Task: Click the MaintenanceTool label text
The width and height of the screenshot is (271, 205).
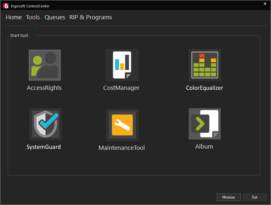Action: [122, 148]
